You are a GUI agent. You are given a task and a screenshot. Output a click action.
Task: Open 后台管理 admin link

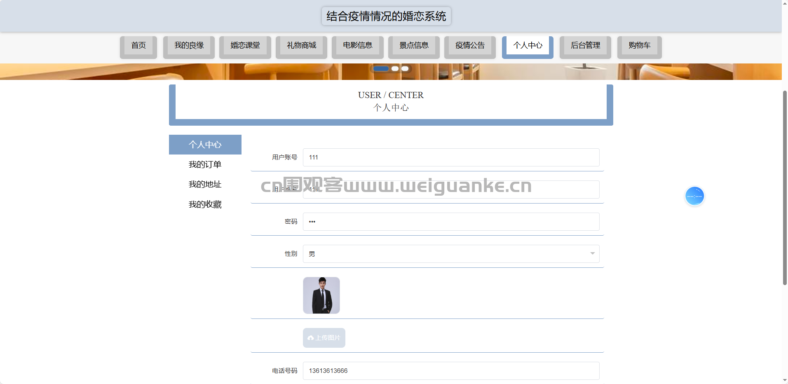585,46
